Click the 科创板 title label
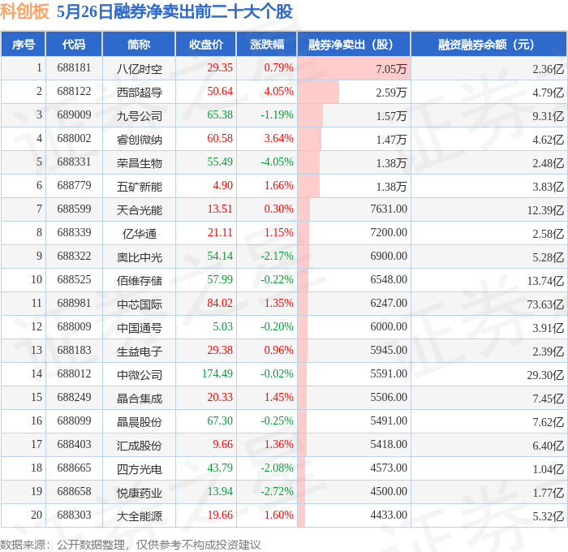This screenshot has height=552, width=568. (x=24, y=11)
